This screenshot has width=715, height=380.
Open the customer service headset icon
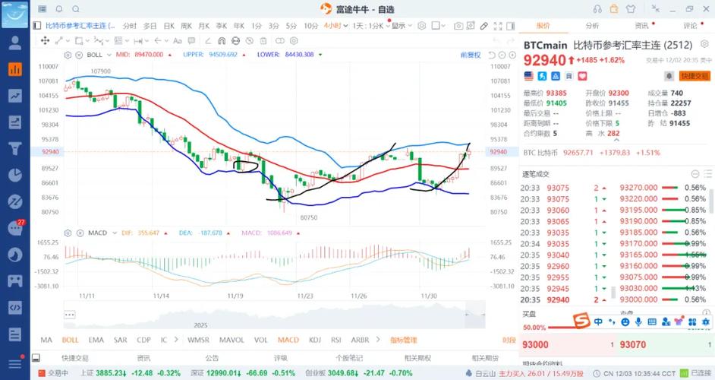click(x=597, y=8)
